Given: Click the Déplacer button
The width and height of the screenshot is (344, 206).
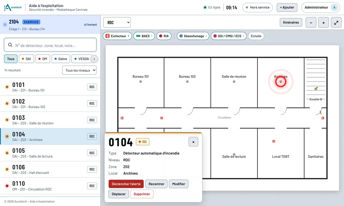Looking at the screenshot, I should tap(119, 194).
